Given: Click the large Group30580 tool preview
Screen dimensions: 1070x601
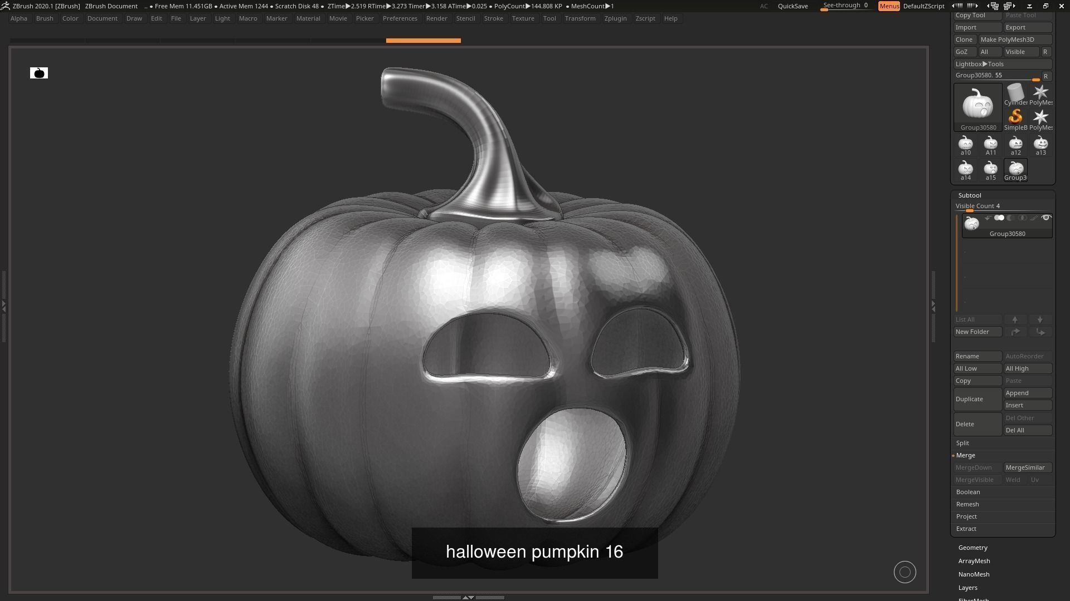Looking at the screenshot, I should point(978,108).
